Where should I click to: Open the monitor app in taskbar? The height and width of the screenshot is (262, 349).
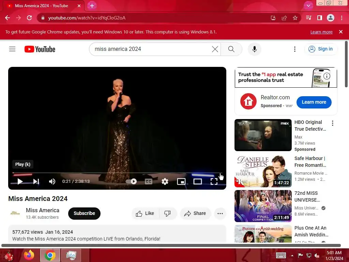click(71, 255)
